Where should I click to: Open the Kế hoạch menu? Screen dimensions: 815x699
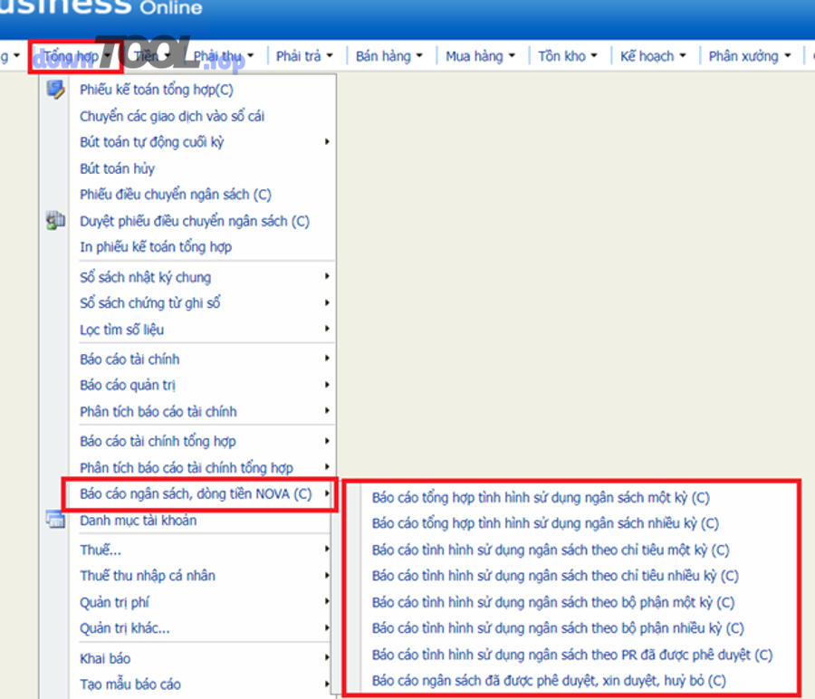tap(652, 56)
